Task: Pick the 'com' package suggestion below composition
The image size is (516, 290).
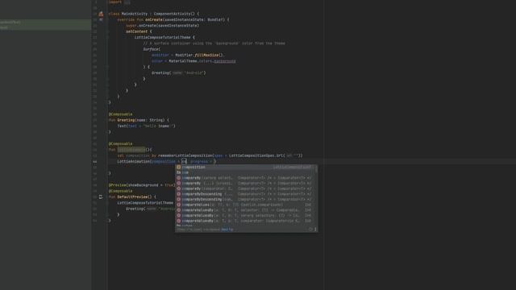Action: (x=246, y=172)
